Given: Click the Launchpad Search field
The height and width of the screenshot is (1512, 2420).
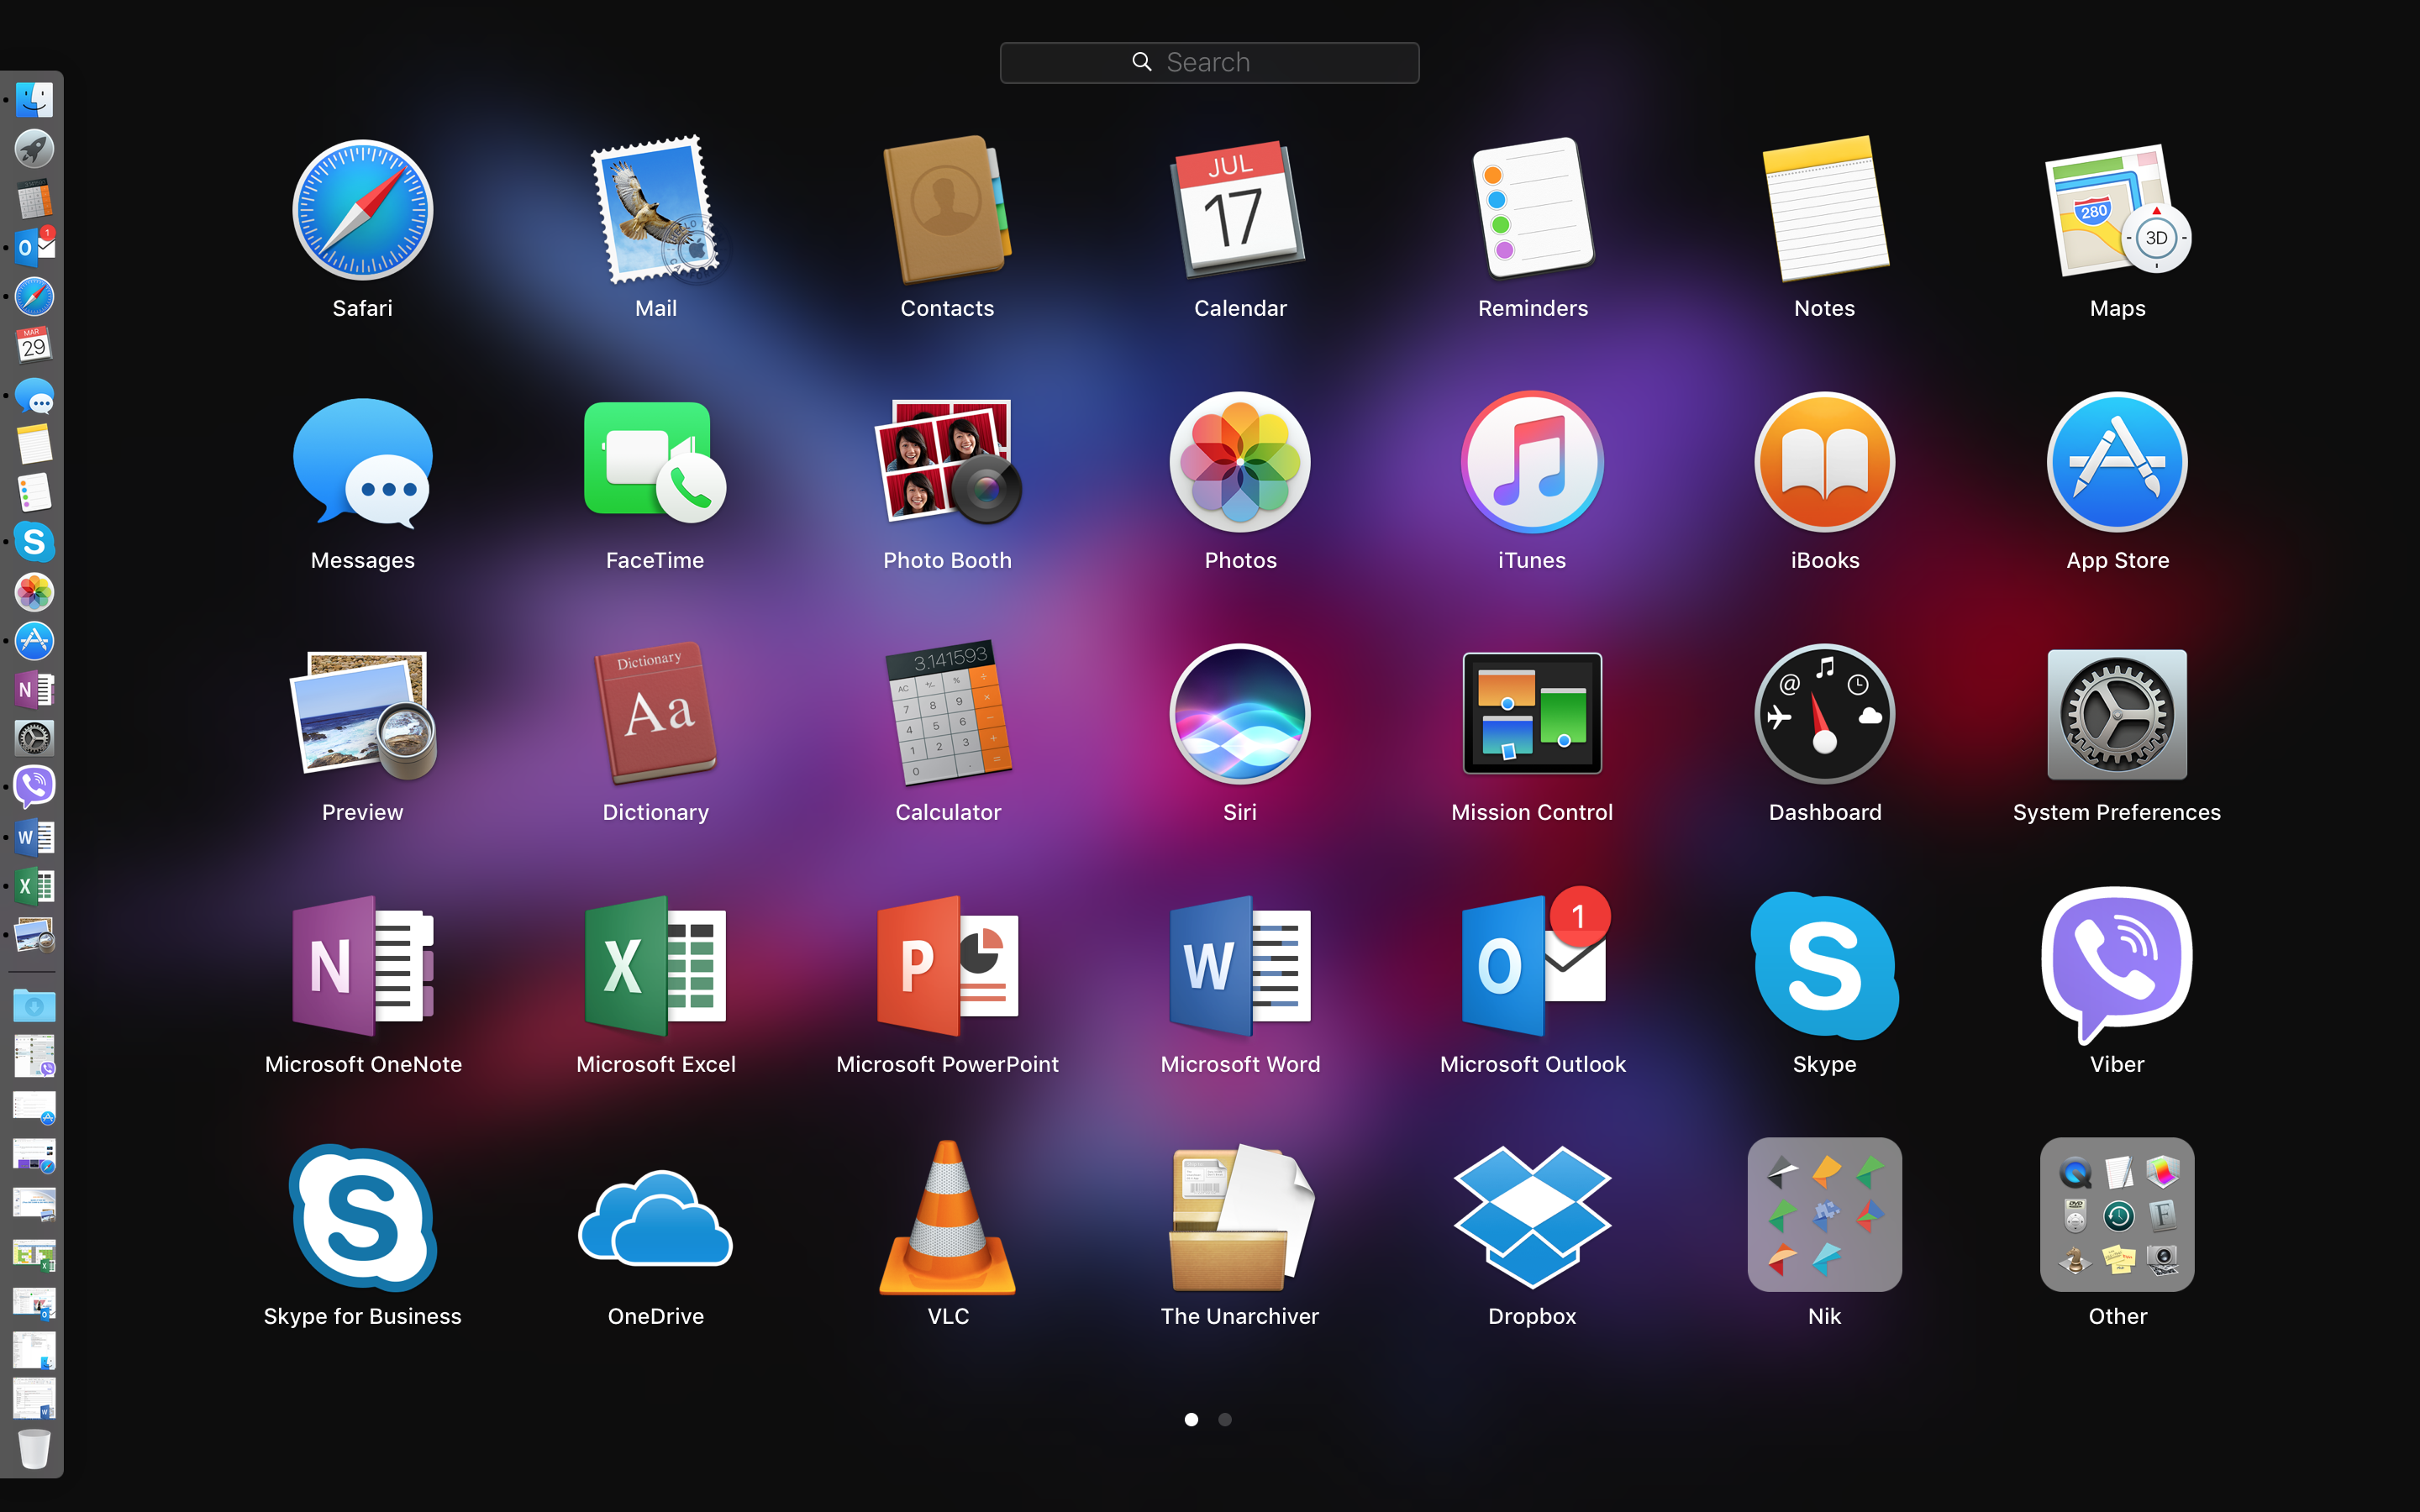Looking at the screenshot, I should pyautogui.click(x=1209, y=62).
